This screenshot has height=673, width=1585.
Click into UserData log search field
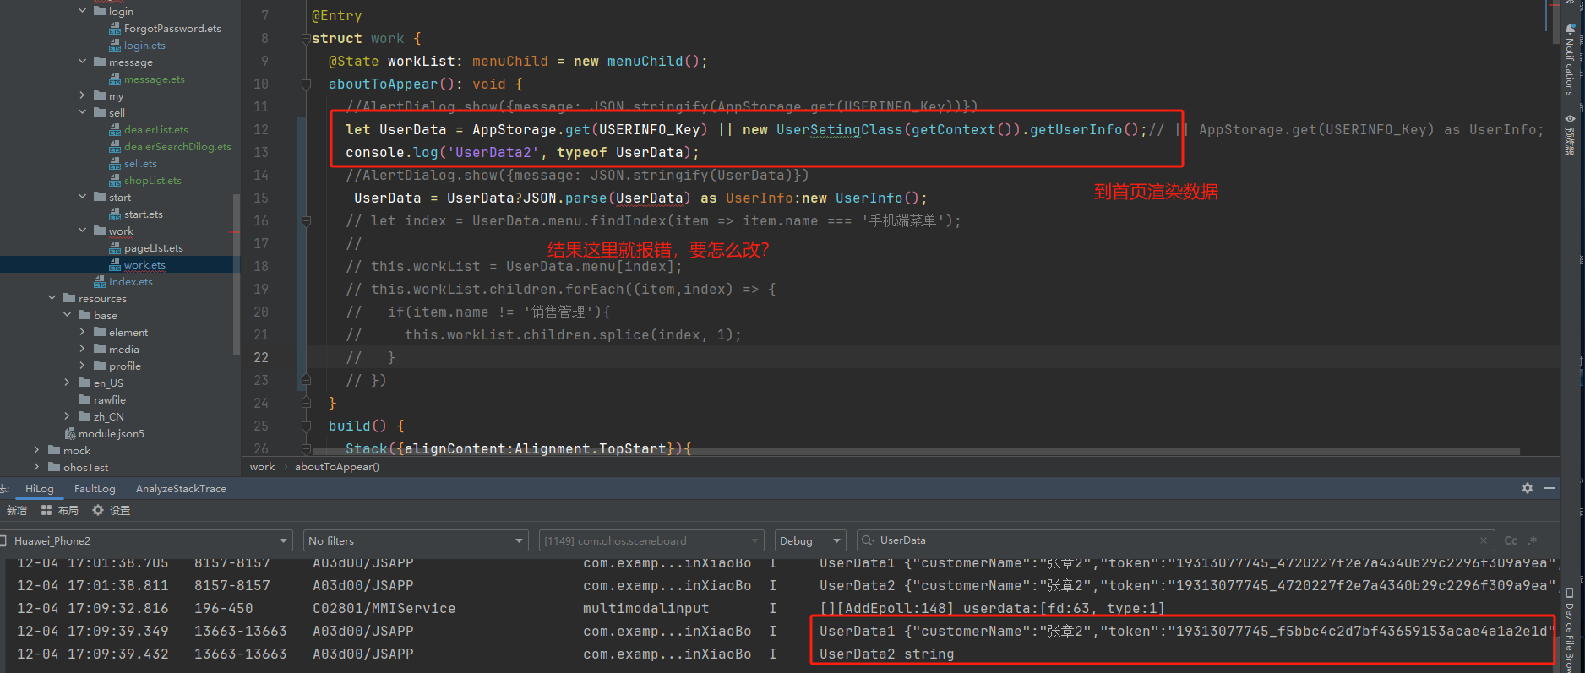coord(1174,540)
